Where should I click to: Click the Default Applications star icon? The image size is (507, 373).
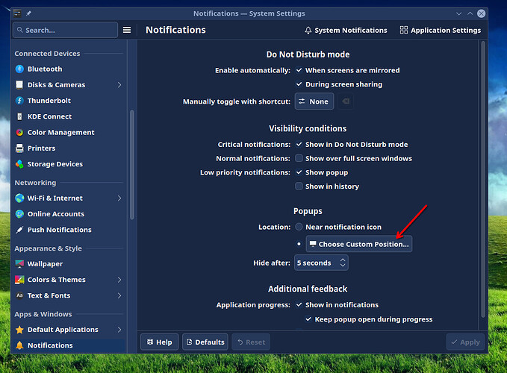coord(19,330)
